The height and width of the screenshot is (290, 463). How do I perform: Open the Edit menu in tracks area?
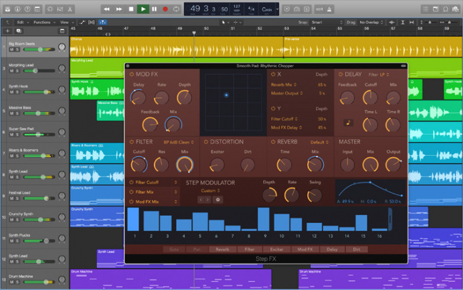(23, 22)
